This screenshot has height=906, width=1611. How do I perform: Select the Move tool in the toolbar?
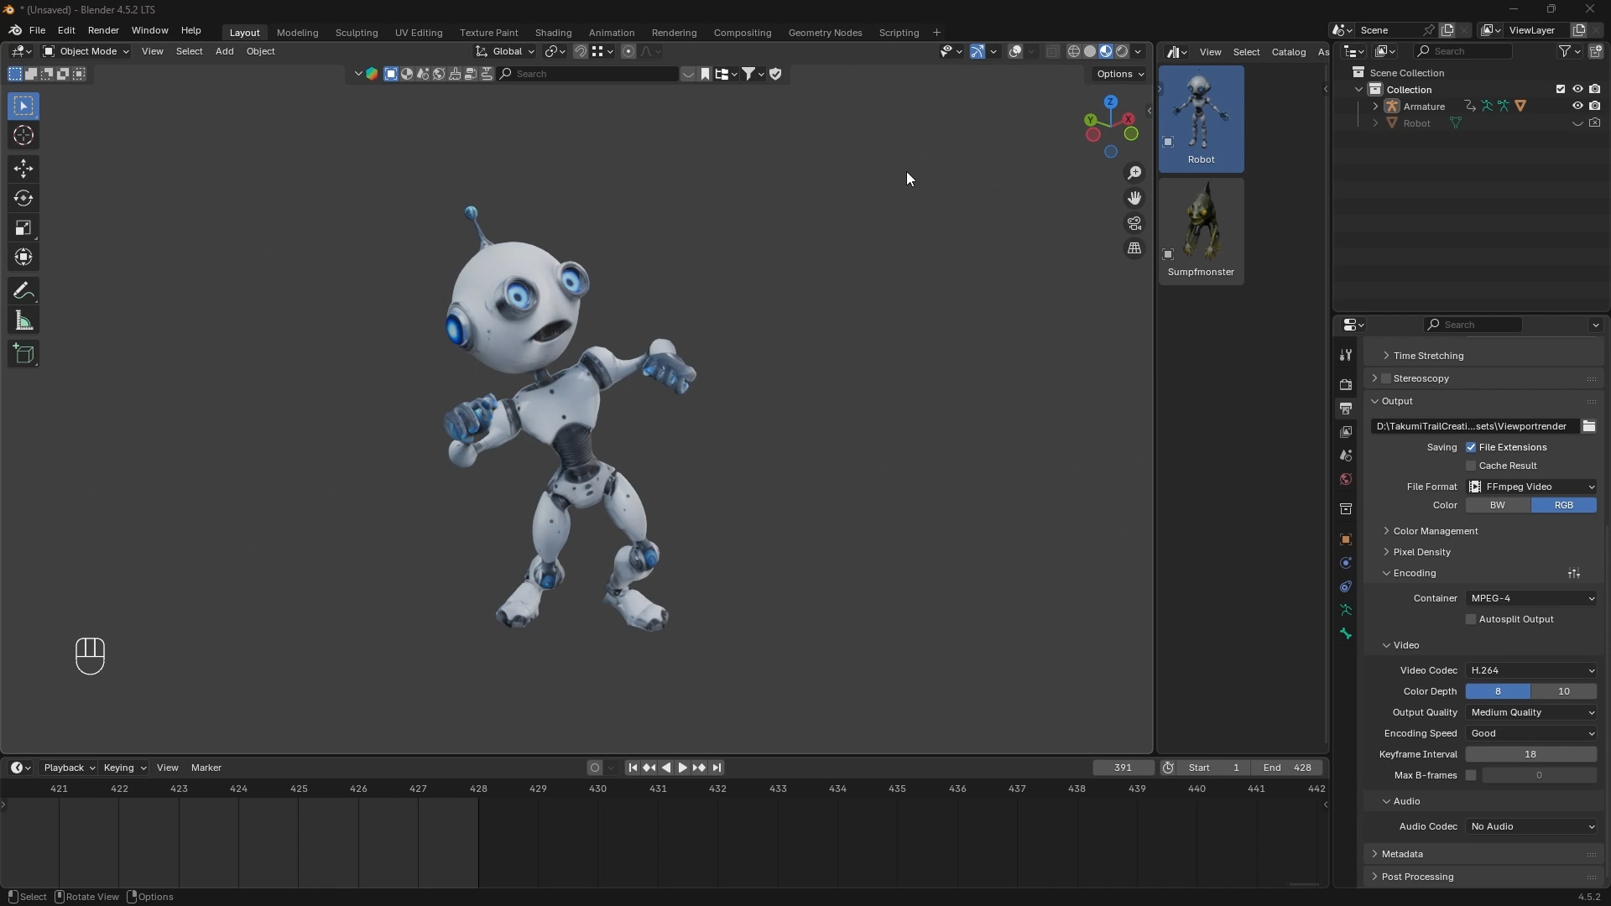pyautogui.click(x=23, y=169)
